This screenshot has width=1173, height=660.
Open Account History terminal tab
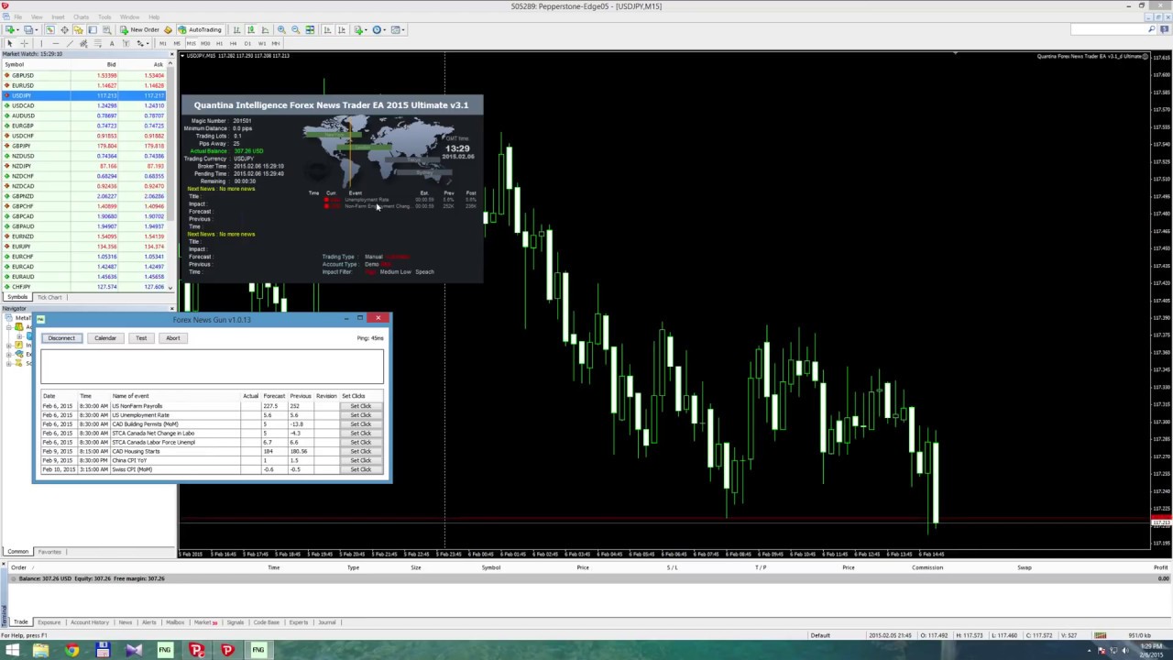tap(89, 622)
